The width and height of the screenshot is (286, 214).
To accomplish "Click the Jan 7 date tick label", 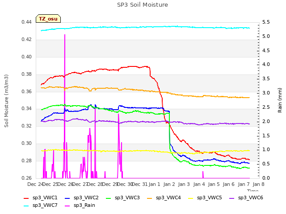I will (x=244, y=185).
